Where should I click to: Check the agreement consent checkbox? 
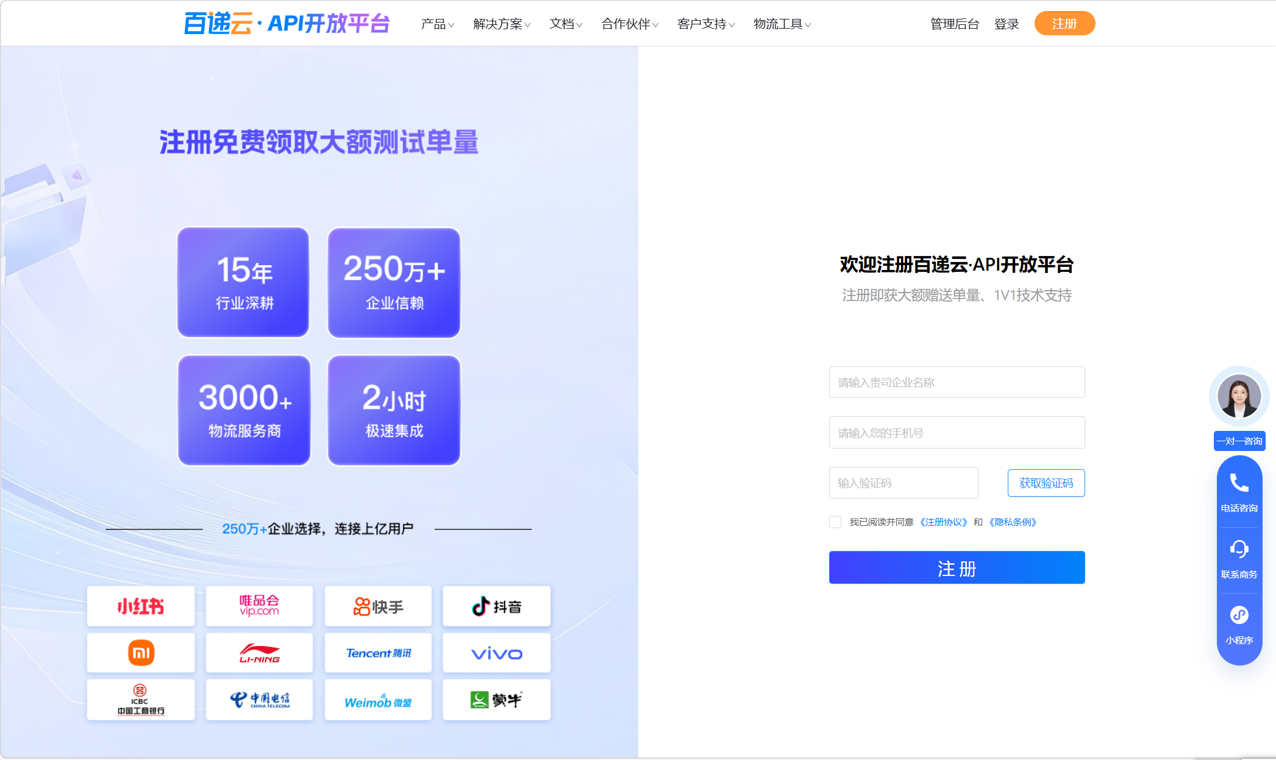click(835, 522)
